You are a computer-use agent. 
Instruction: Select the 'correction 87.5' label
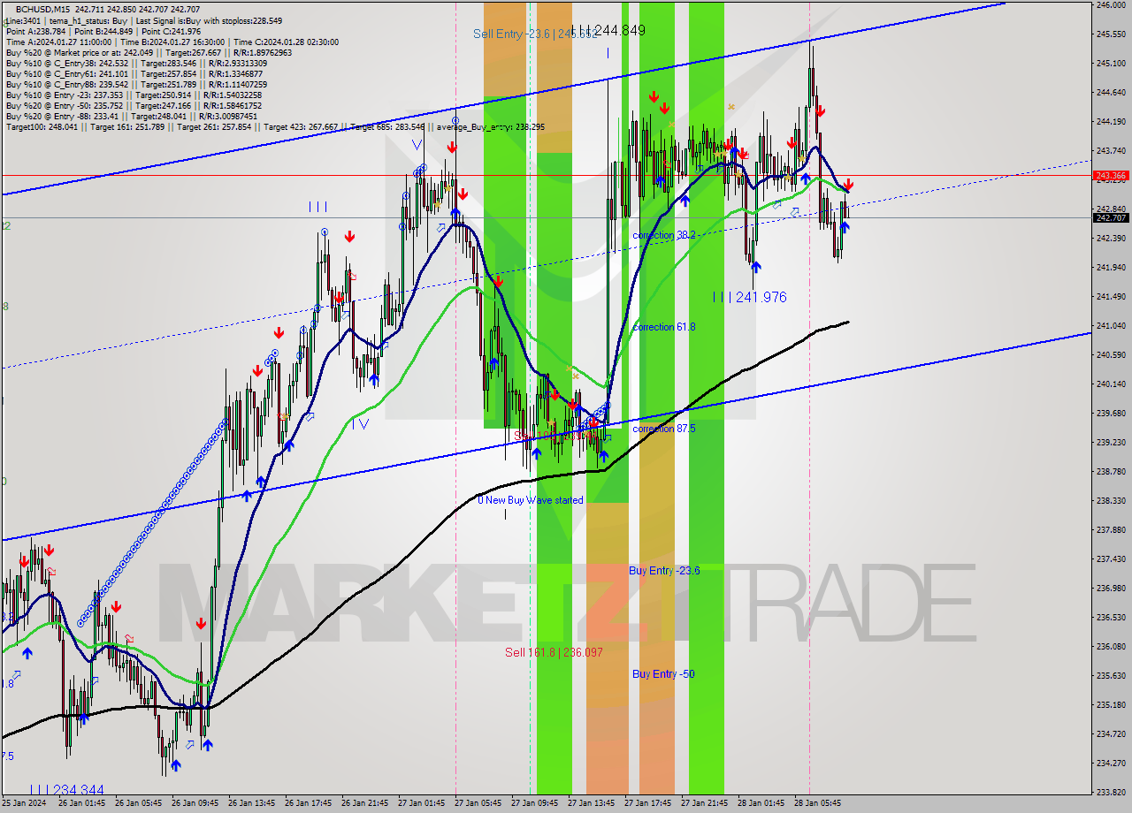click(664, 429)
